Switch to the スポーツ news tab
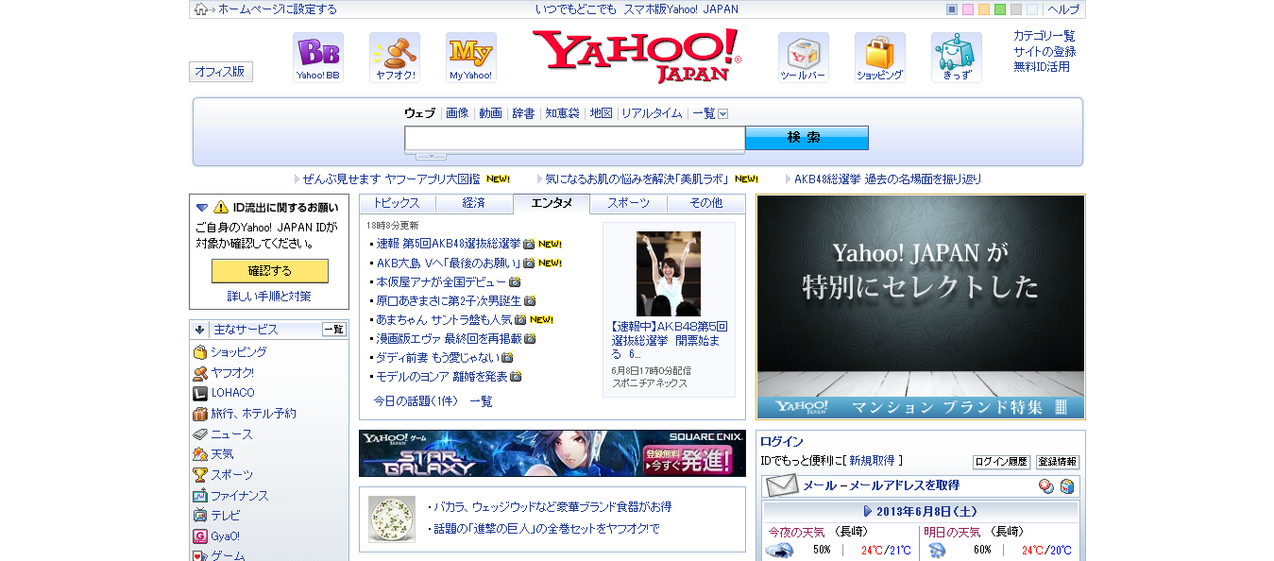Screen dimensions: 1274x561 pyautogui.click(x=629, y=204)
